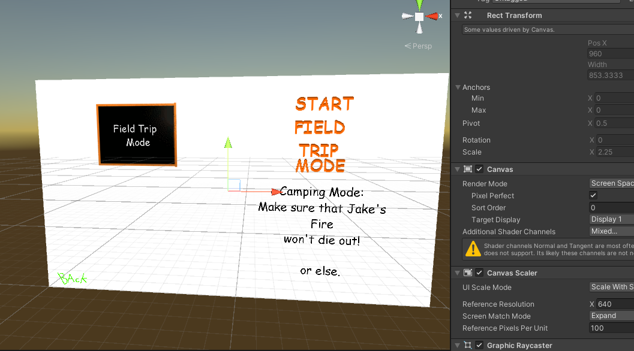Click the Scale X field showing 2.25
Screen dimensions: 634x351
615,152
